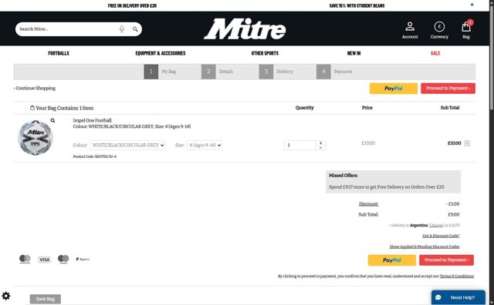494x305 pixels.
Task: Click Save 15% With Student Beans banner
Action: [357, 5]
